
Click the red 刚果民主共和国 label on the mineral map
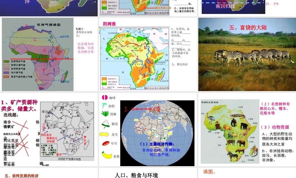[x=52, y=140]
